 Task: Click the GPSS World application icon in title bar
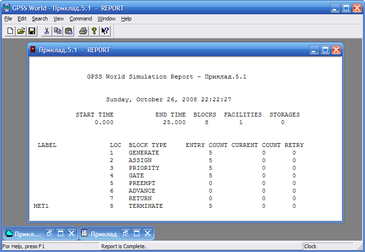coord(6,8)
